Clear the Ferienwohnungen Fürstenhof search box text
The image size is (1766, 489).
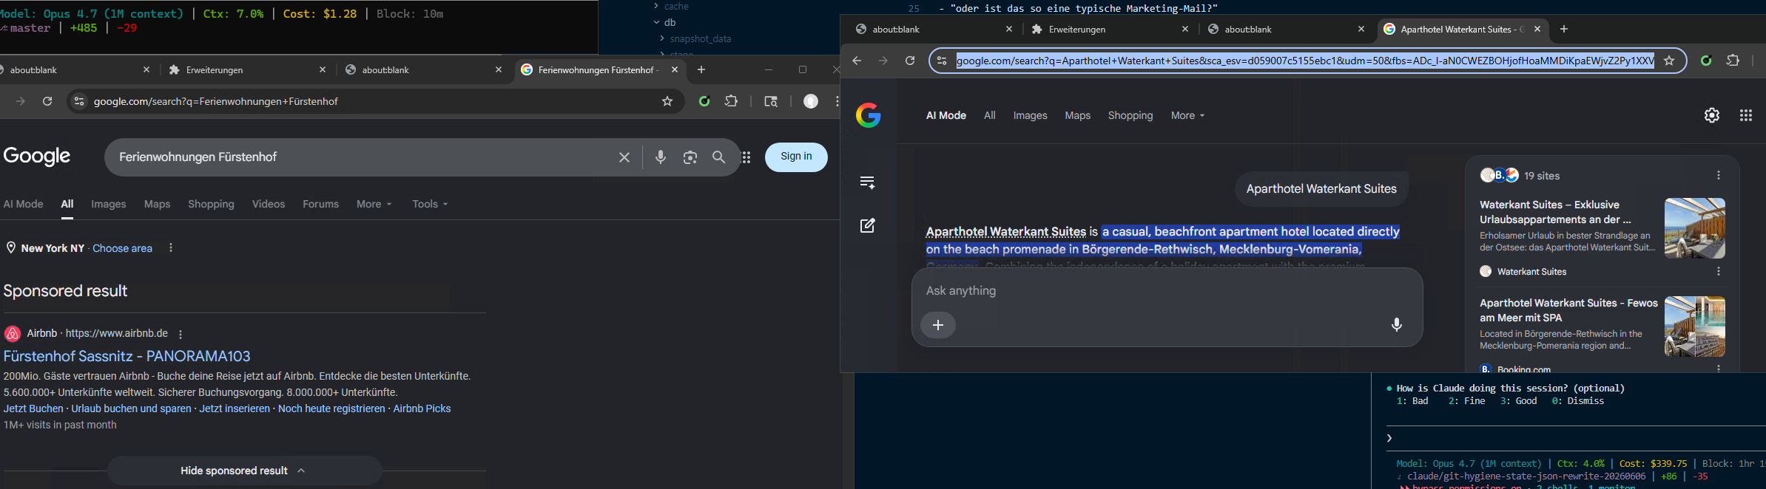[x=624, y=157]
